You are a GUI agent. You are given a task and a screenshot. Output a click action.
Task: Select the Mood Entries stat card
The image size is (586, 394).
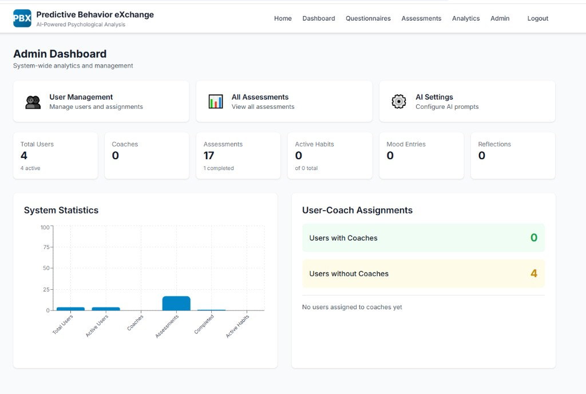[421, 156]
